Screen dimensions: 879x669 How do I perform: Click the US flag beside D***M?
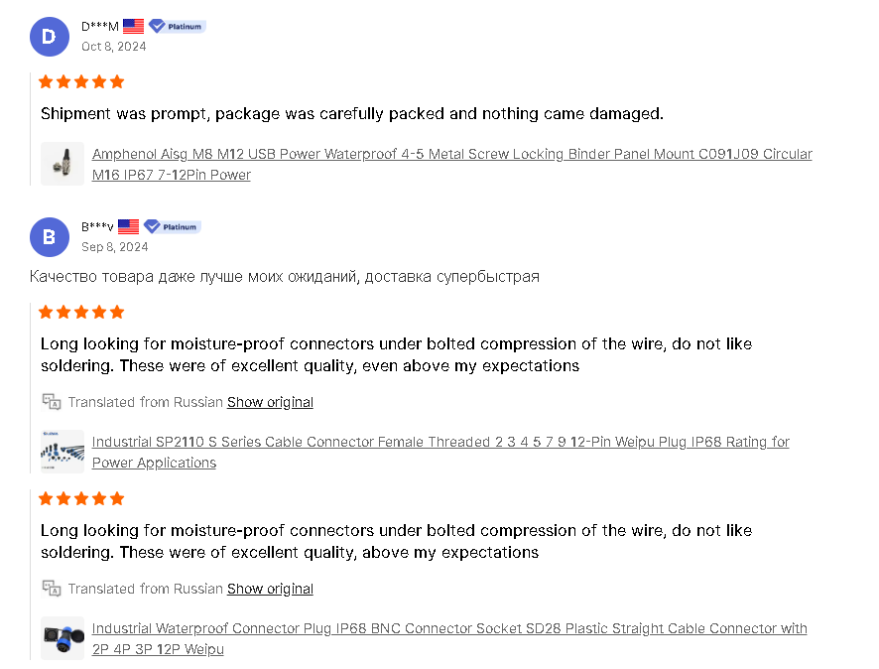(133, 27)
